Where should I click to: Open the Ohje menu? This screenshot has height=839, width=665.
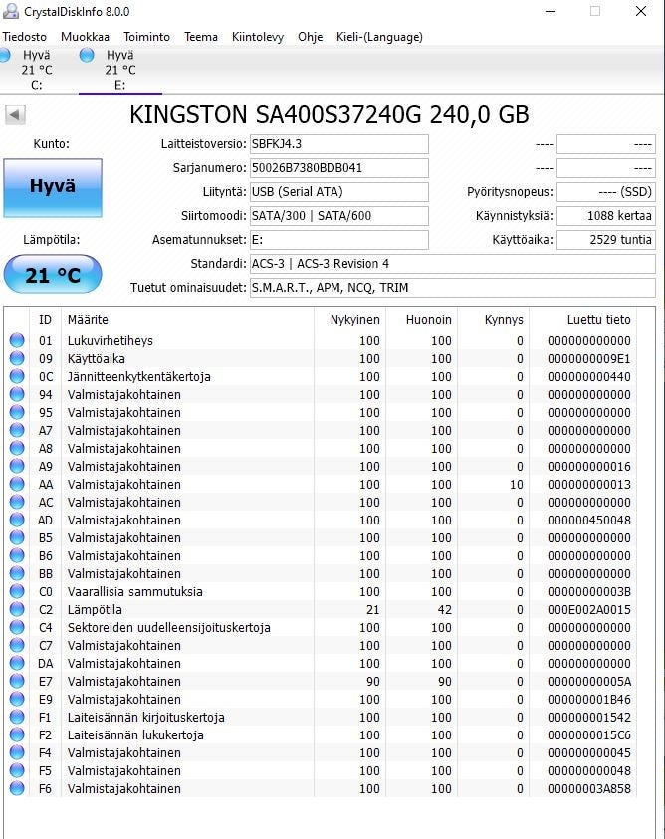click(311, 37)
